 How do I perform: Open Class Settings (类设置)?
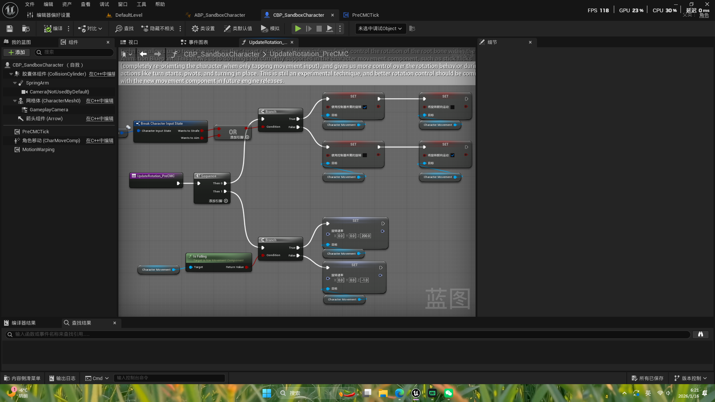tap(203, 29)
